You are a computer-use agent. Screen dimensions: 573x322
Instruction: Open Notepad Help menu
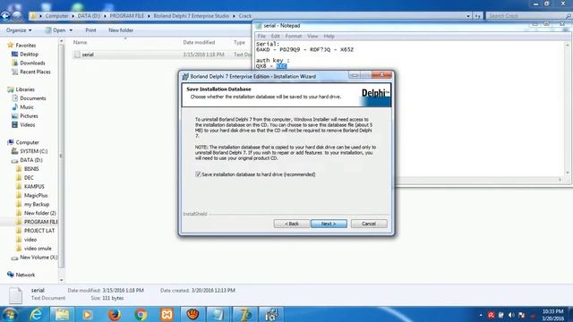[329, 36]
